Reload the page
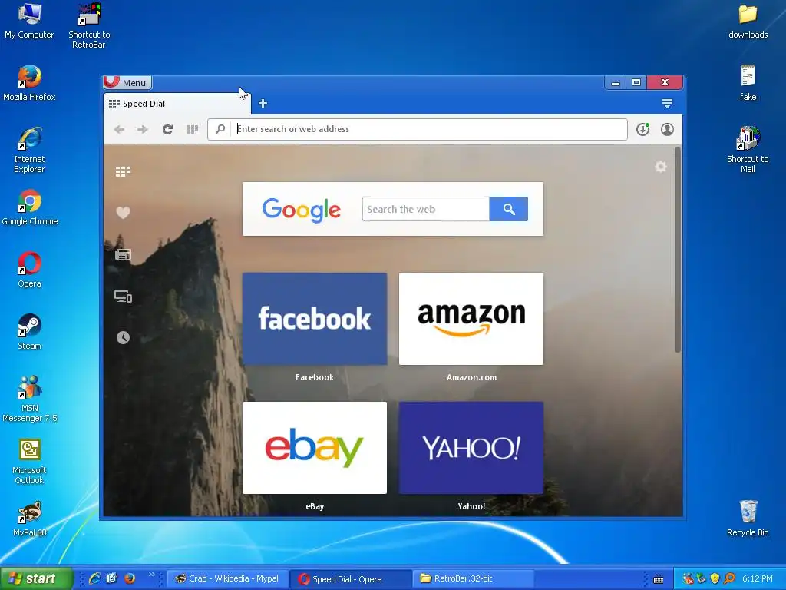This screenshot has height=590, width=786. tap(167, 129)
